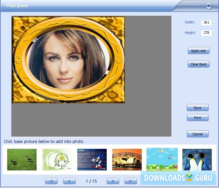
Task: Click the 'Click base picture below' instruction text
Action: coord(43,142)
